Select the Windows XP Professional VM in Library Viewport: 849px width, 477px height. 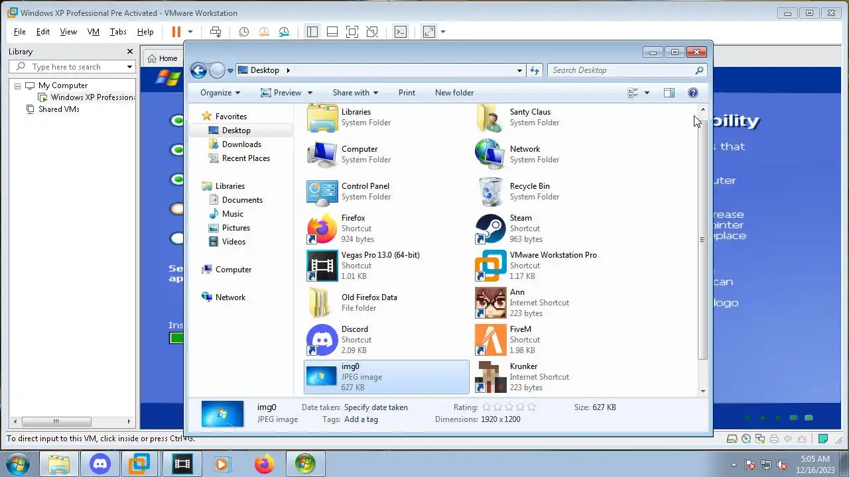point(87,97)
